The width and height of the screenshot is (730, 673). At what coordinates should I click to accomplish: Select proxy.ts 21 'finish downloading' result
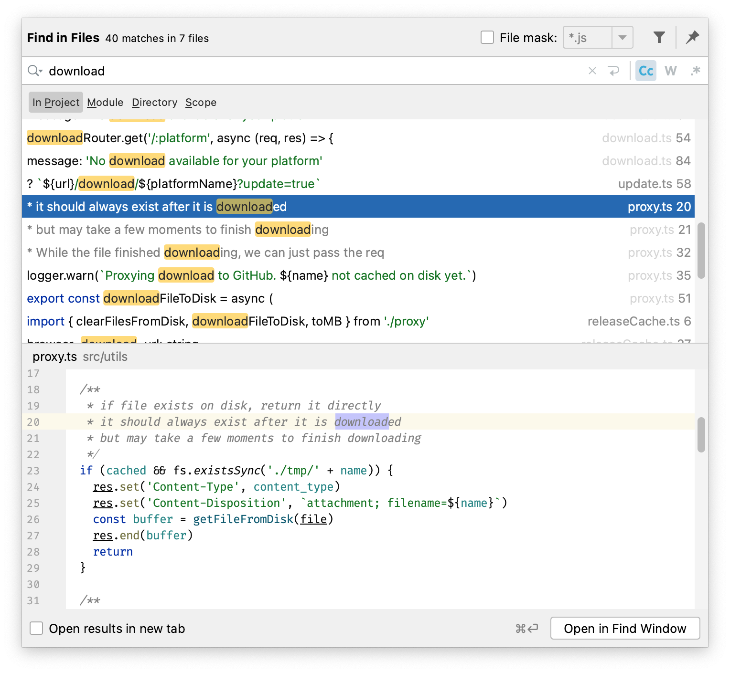tap(358, 230)
